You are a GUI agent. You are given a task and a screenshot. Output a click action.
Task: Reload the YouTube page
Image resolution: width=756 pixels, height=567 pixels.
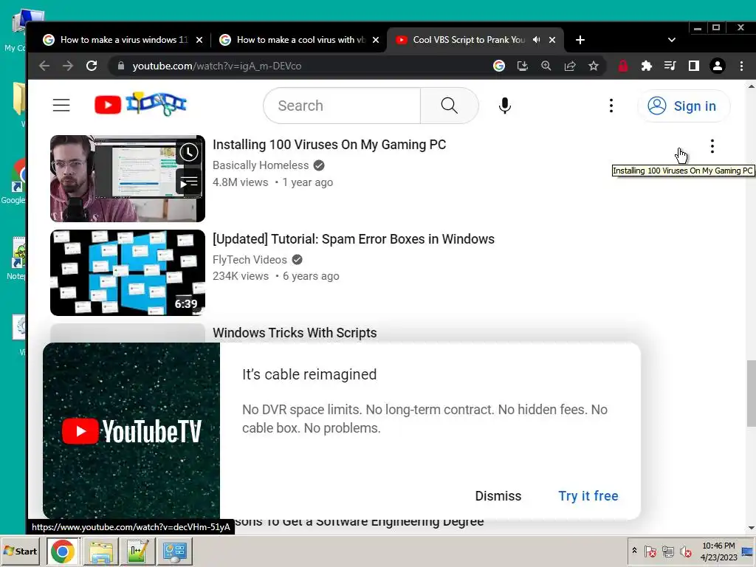(92, 66)
